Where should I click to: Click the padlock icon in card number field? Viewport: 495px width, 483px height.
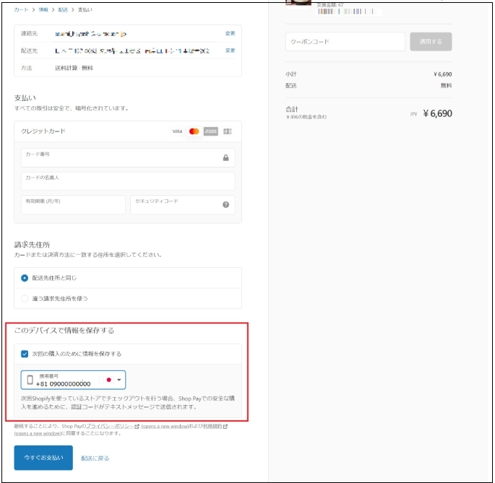pos(225,158)
